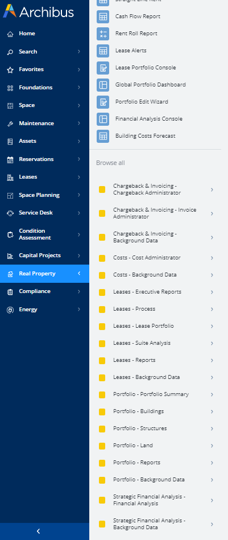
Task: Click the yellow square beside Costs - Cost Administrator
Action: pyautogui.click(x=102, y=258)
